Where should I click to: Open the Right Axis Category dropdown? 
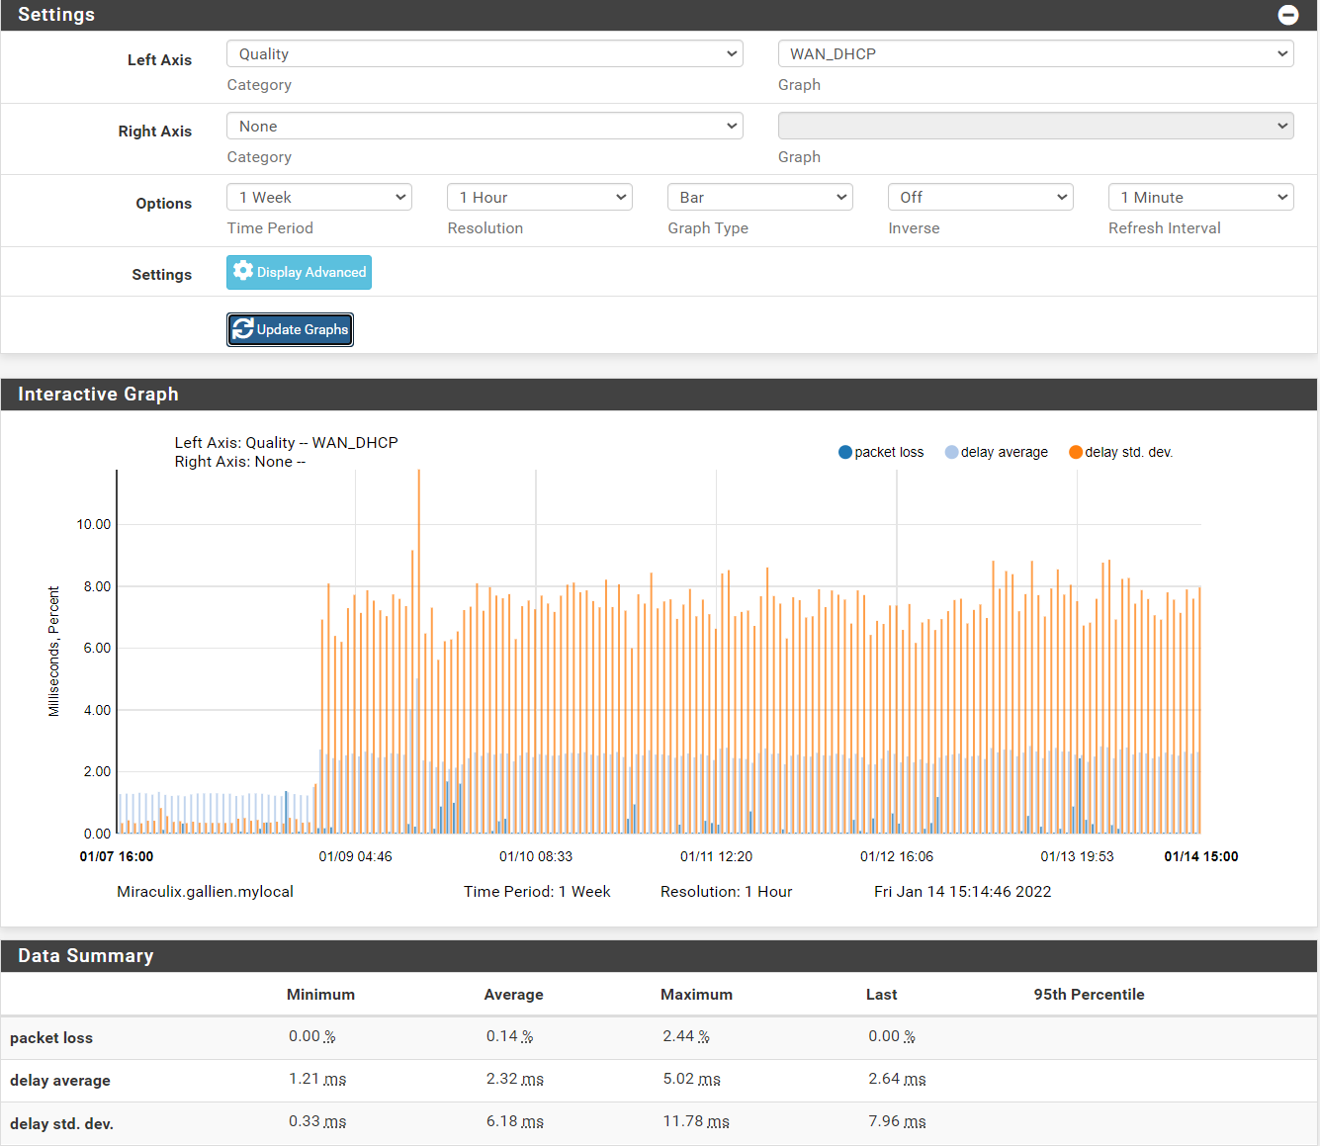pyautogui.click(x=484, y=126)
